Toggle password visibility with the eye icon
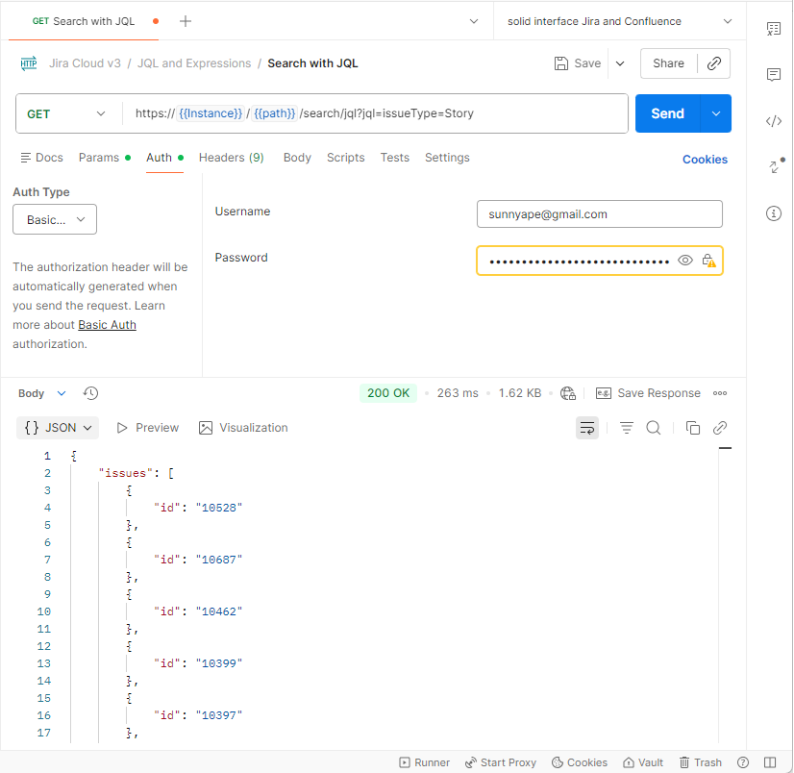 pos(685,260)
